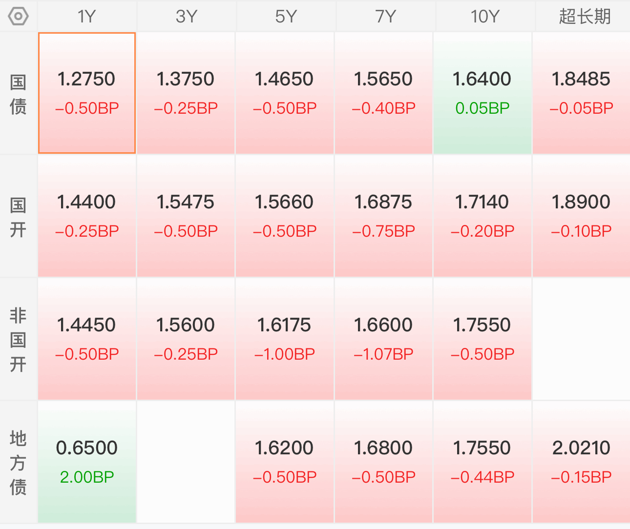630x529 pixels.
Task: Open the green 国债 10Y cell 1.6400
Action: pos(482,93)
